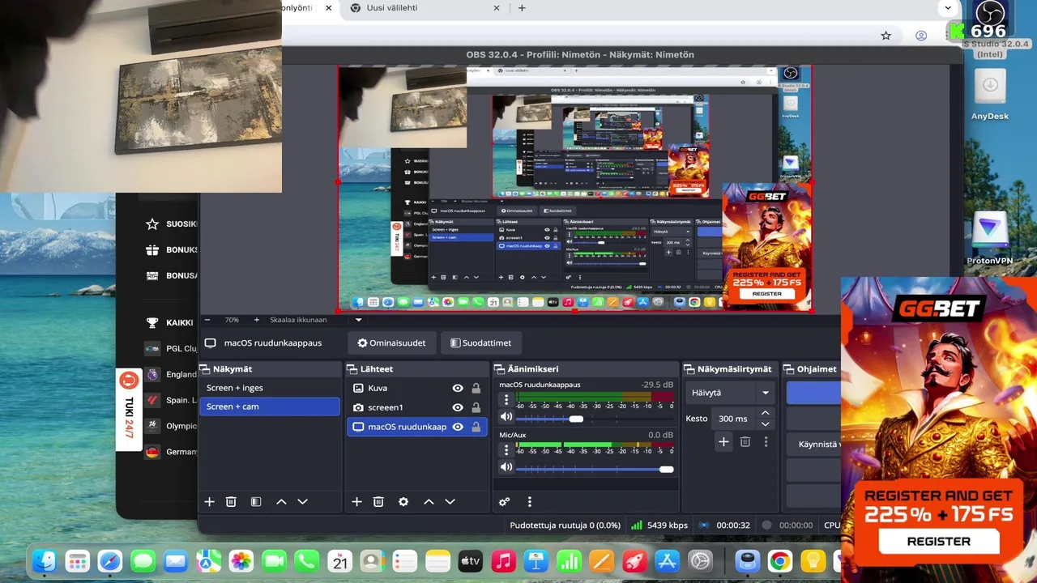Mute macOS ruudunkaappaus audio channel
The image size is (1037, 583).
pyautogui.click(x=506, y=418)
